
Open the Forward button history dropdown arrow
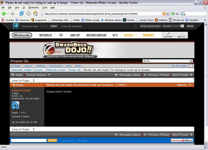[x=17, y=14]
